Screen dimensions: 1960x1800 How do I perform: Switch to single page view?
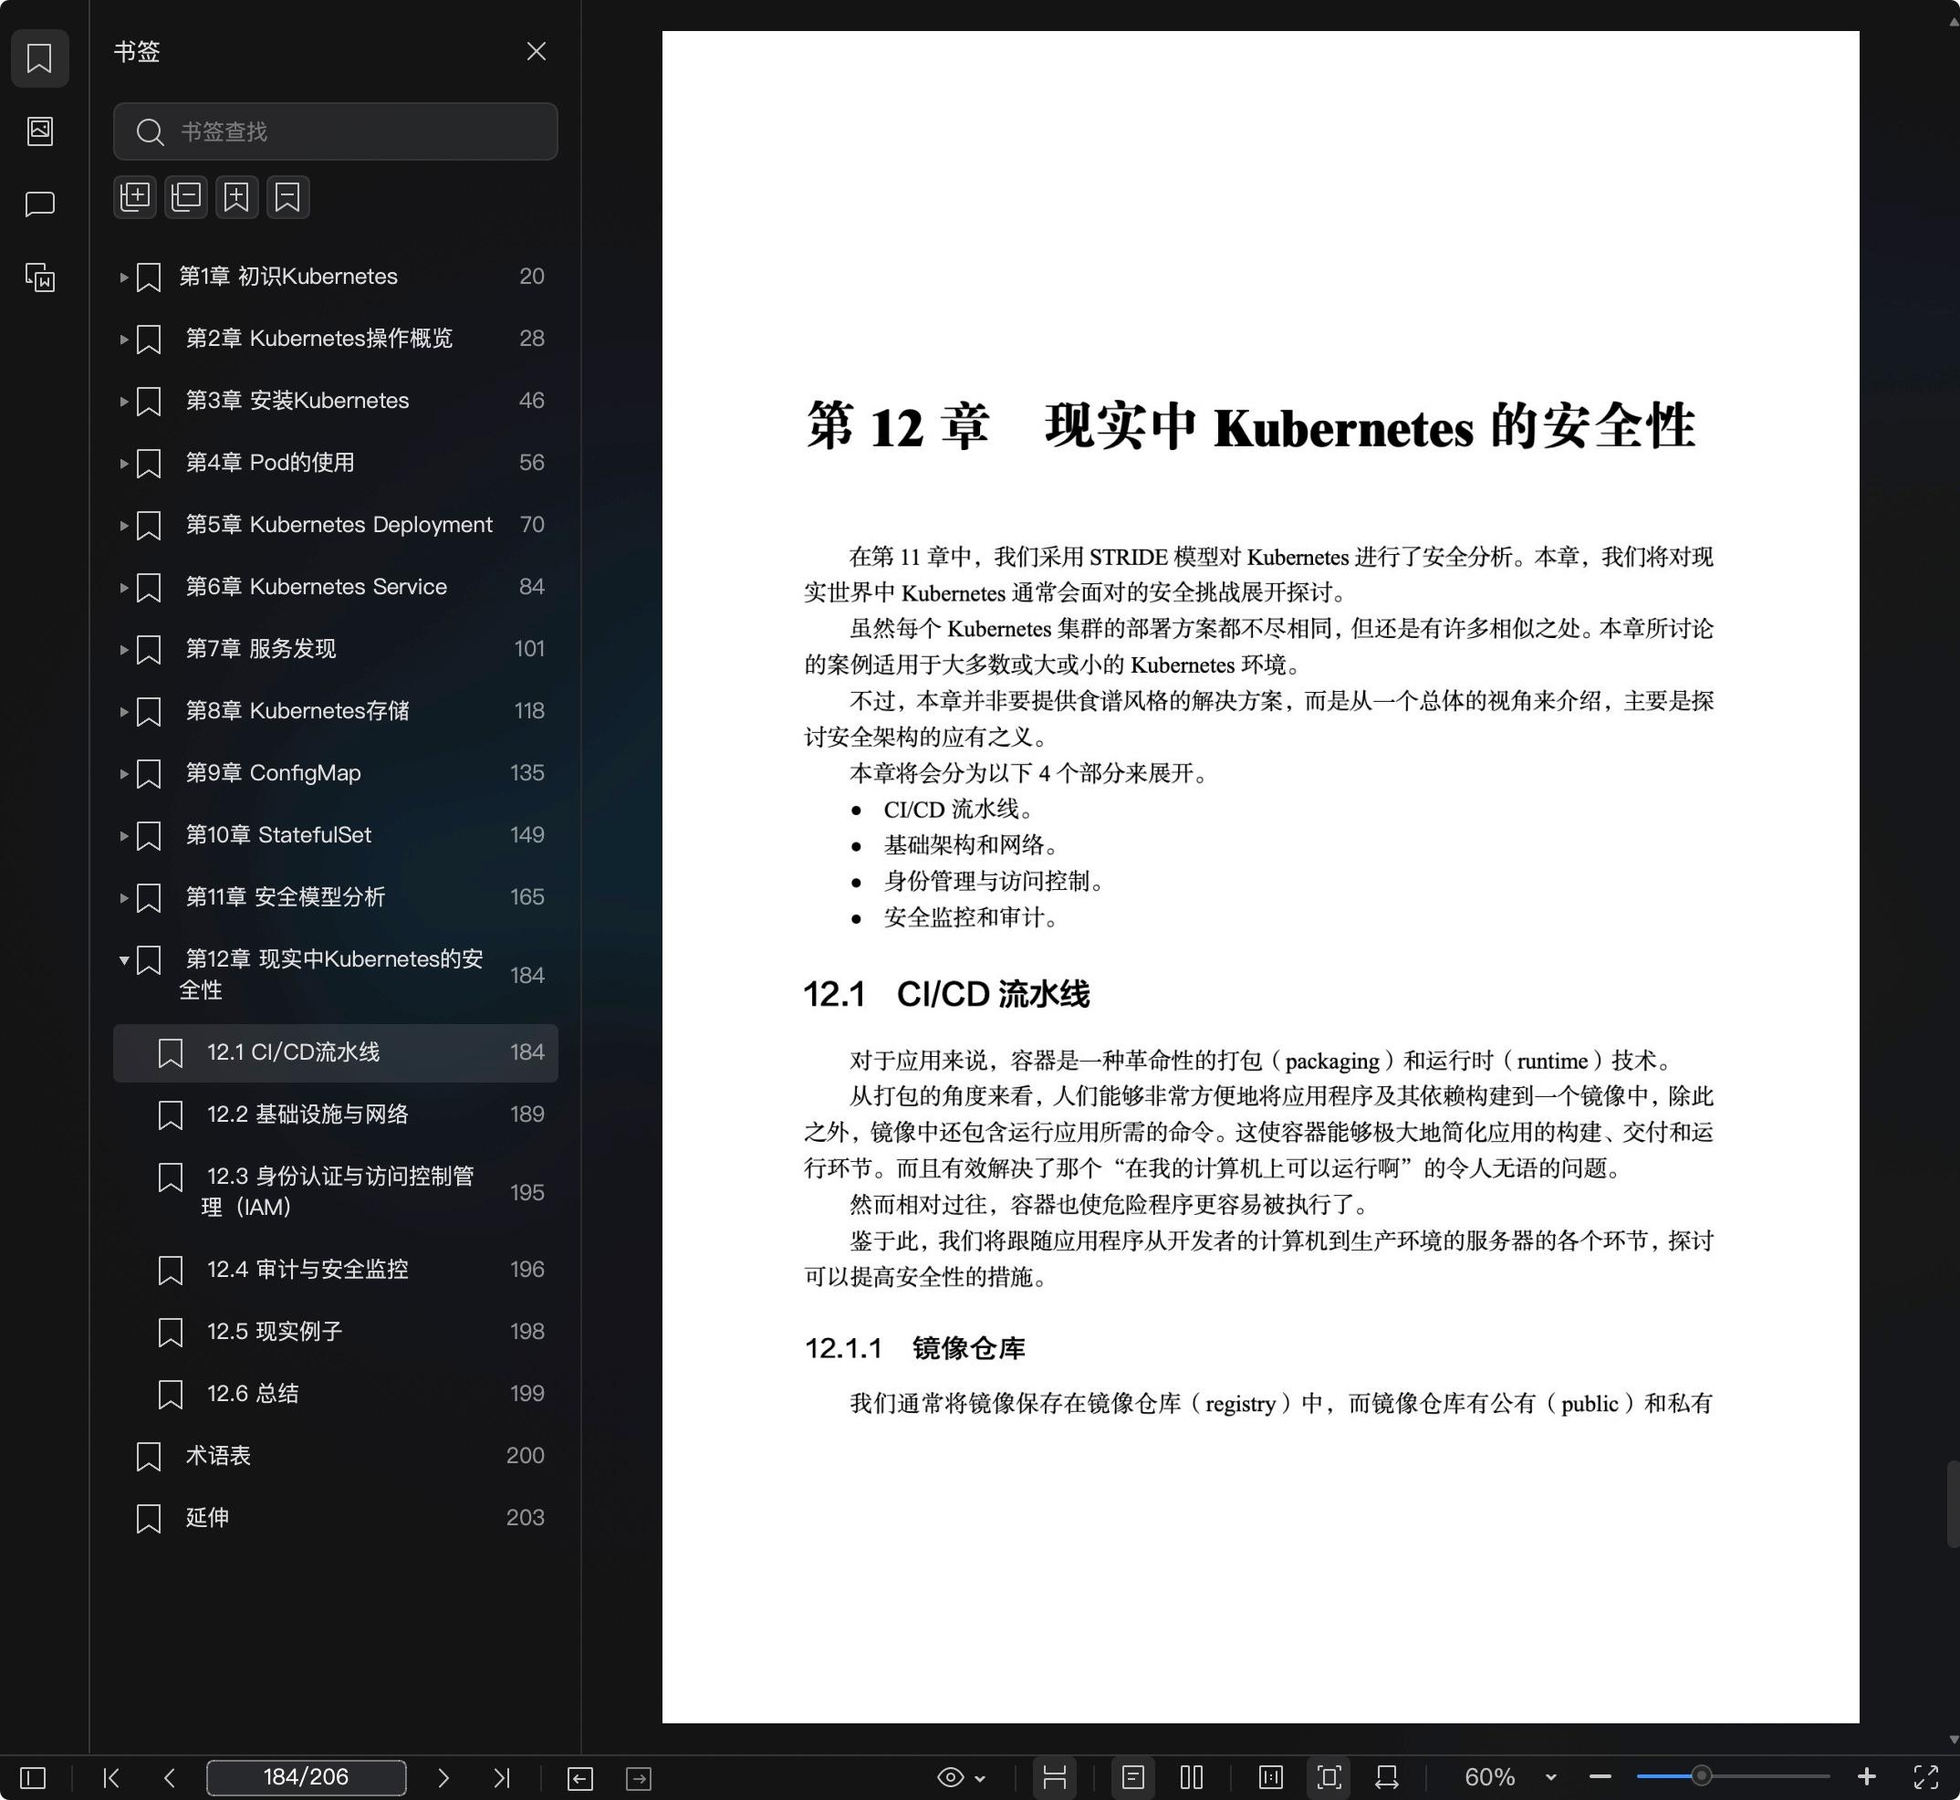point(1132,1777)
